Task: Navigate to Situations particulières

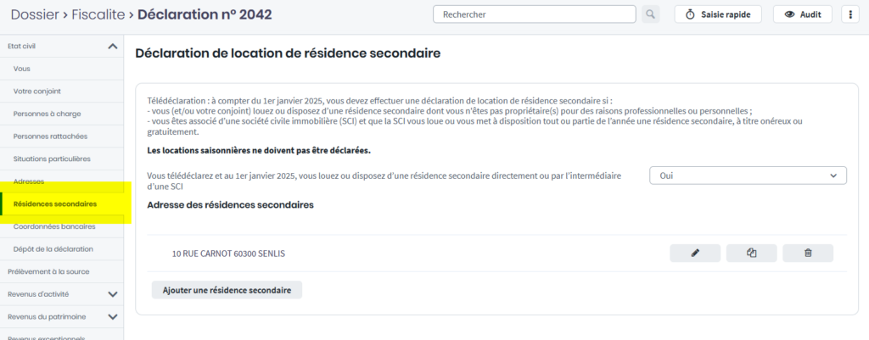Action: pyautogui.click(x=52, y=159)
